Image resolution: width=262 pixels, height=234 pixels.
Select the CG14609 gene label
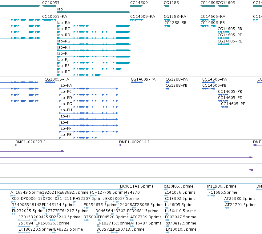pyautogui.click(x=139, y=3)
